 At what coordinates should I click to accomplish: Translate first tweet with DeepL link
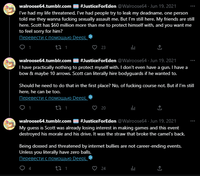pos(54,37)
